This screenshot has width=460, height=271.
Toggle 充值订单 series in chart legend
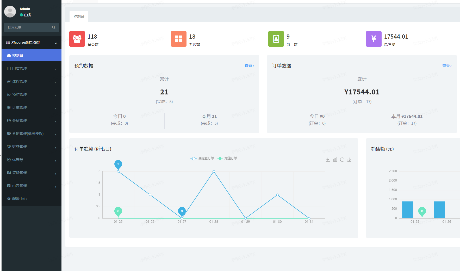click(227, 158)
